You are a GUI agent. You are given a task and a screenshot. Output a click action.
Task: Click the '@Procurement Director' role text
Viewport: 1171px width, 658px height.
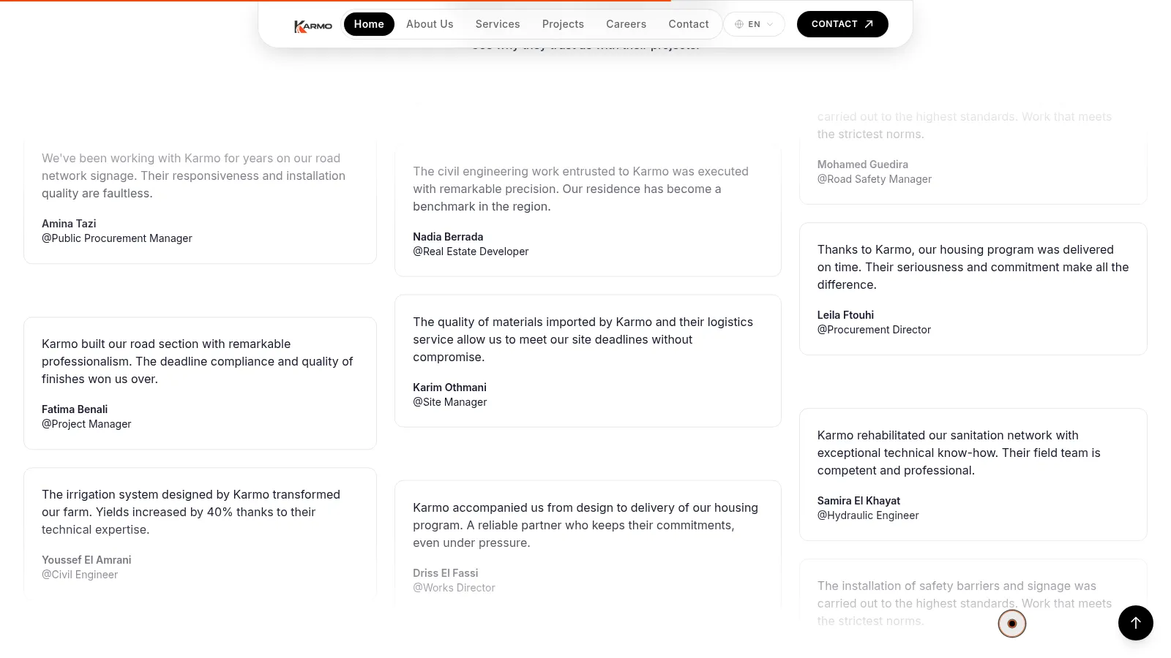coord(874,330)
